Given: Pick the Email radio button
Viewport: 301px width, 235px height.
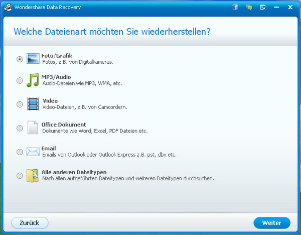Looking at the screenshot, I should [20, 152].
